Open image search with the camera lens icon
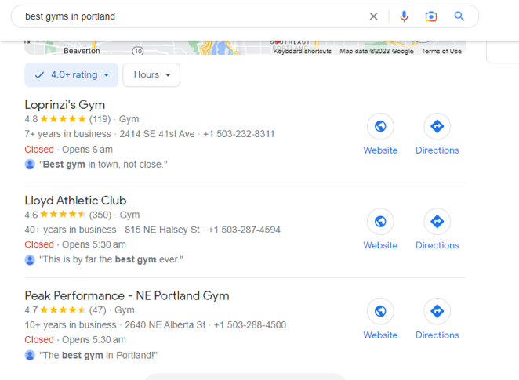Screen dimensions: 519x380 [431, 16]
